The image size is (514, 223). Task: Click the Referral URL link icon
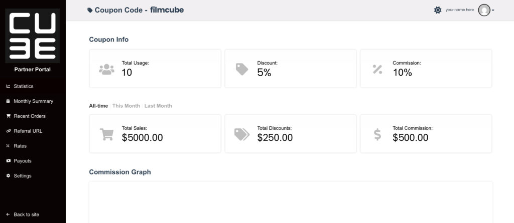(8, 131)
